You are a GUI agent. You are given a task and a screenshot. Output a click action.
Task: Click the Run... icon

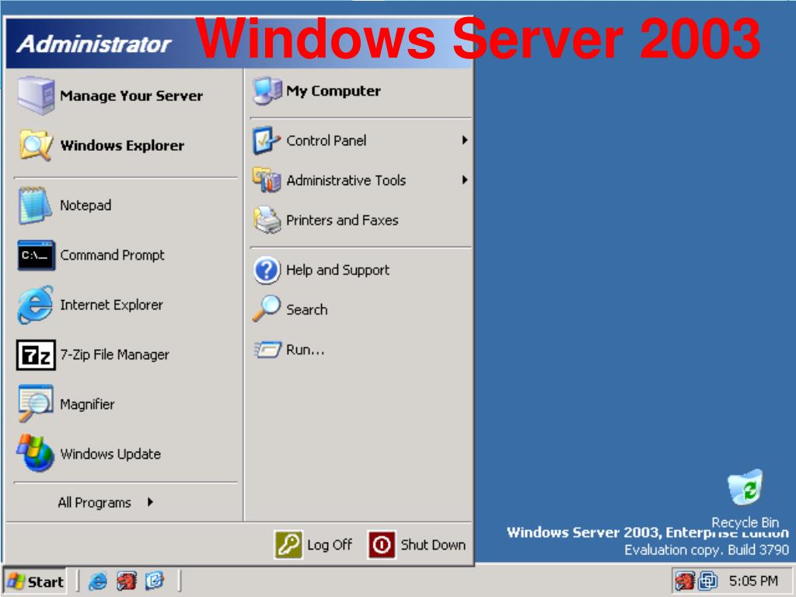pyautogui.click(x=267, y=349)
